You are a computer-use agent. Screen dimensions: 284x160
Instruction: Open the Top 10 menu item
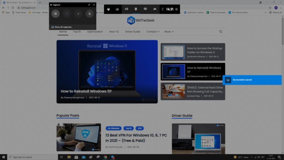tap(77, 32)
